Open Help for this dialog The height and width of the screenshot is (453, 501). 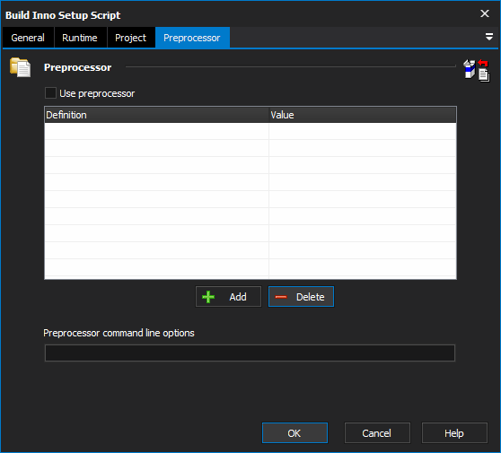click(454, 433)
